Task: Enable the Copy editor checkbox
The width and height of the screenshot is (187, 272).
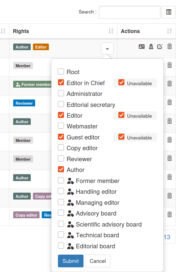Action: [61, 147]
